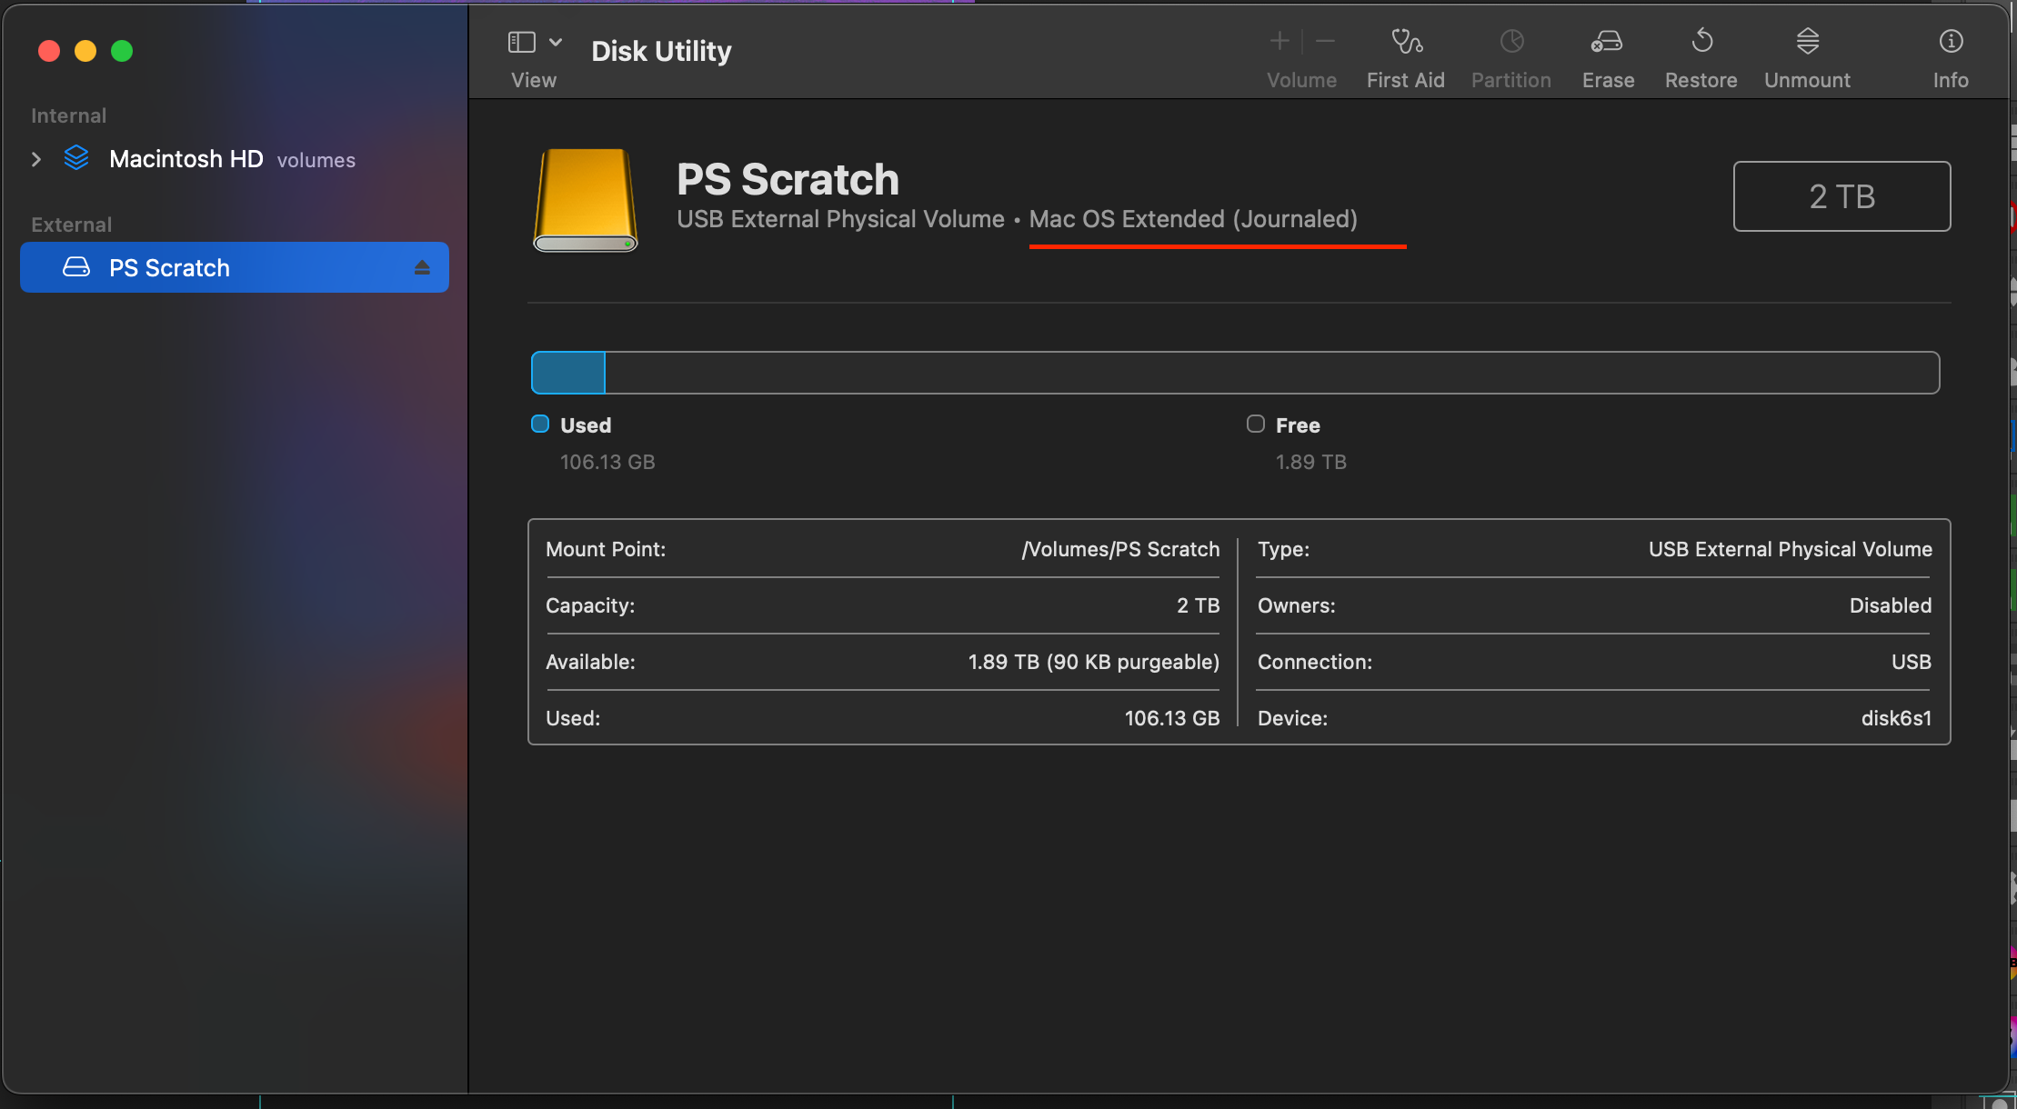Click the green full screen button
This screenshot has width=2017, height=1109.
(x=122, y=51)
